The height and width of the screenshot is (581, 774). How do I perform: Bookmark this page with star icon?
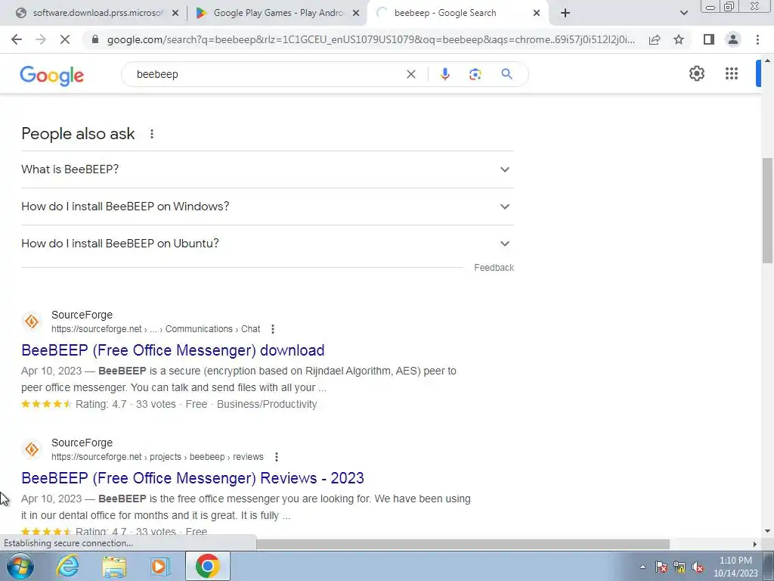tap(679, 39)
